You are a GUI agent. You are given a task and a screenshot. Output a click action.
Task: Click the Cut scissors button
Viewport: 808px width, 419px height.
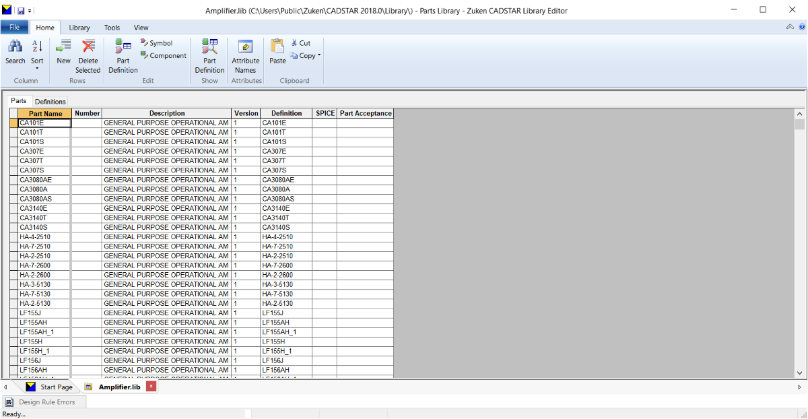click(300, 43)
